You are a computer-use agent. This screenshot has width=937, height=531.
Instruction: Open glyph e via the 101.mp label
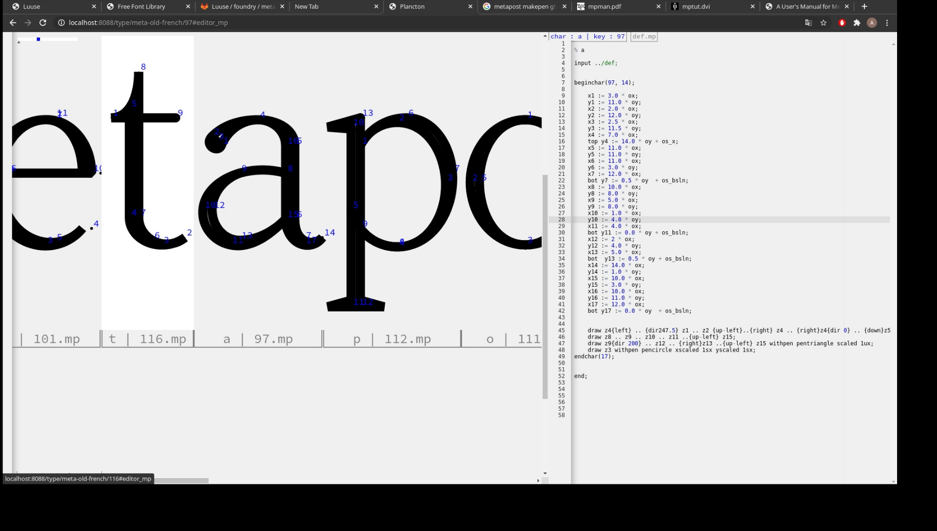[57, 339]
